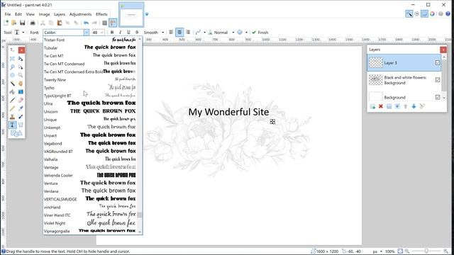454x255 pixels.
Task: Click the Move Layer Down arrow
Action: [x=414, y=106]
